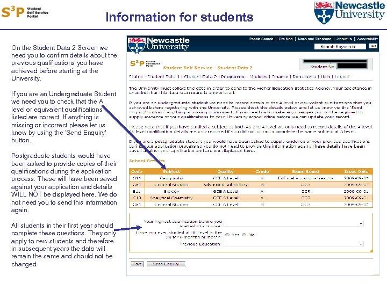
Task: Click the Newcastle University crest on the slide header
Action: 324,12
